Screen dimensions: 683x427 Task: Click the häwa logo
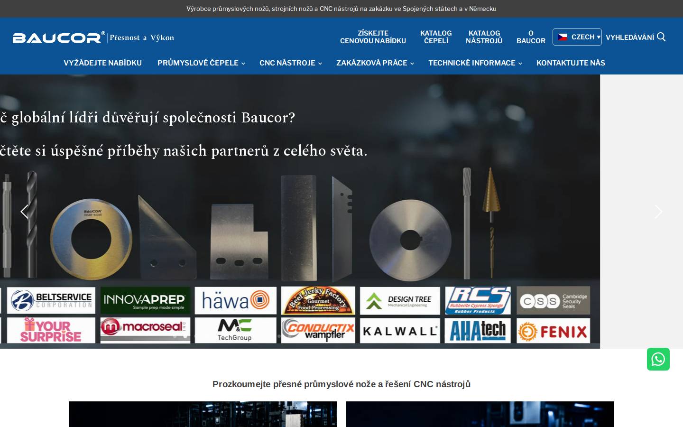coord(235,300)
